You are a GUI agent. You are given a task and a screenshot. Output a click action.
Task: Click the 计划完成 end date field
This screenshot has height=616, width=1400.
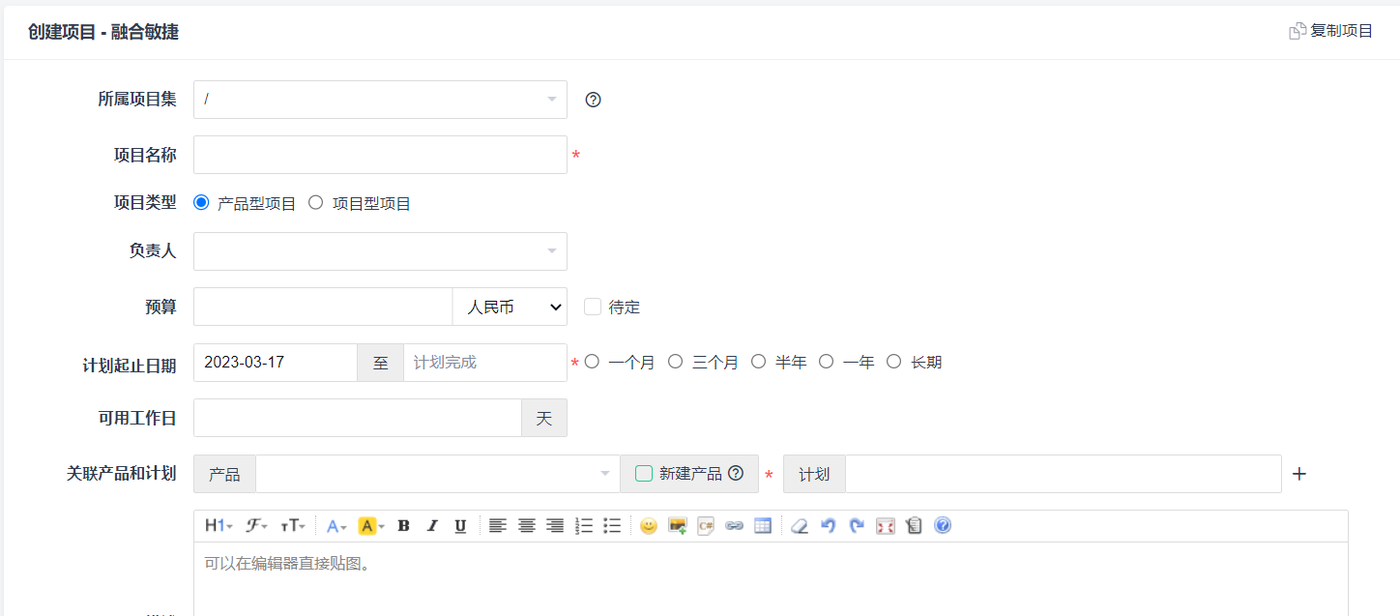(x=485, y=363)
